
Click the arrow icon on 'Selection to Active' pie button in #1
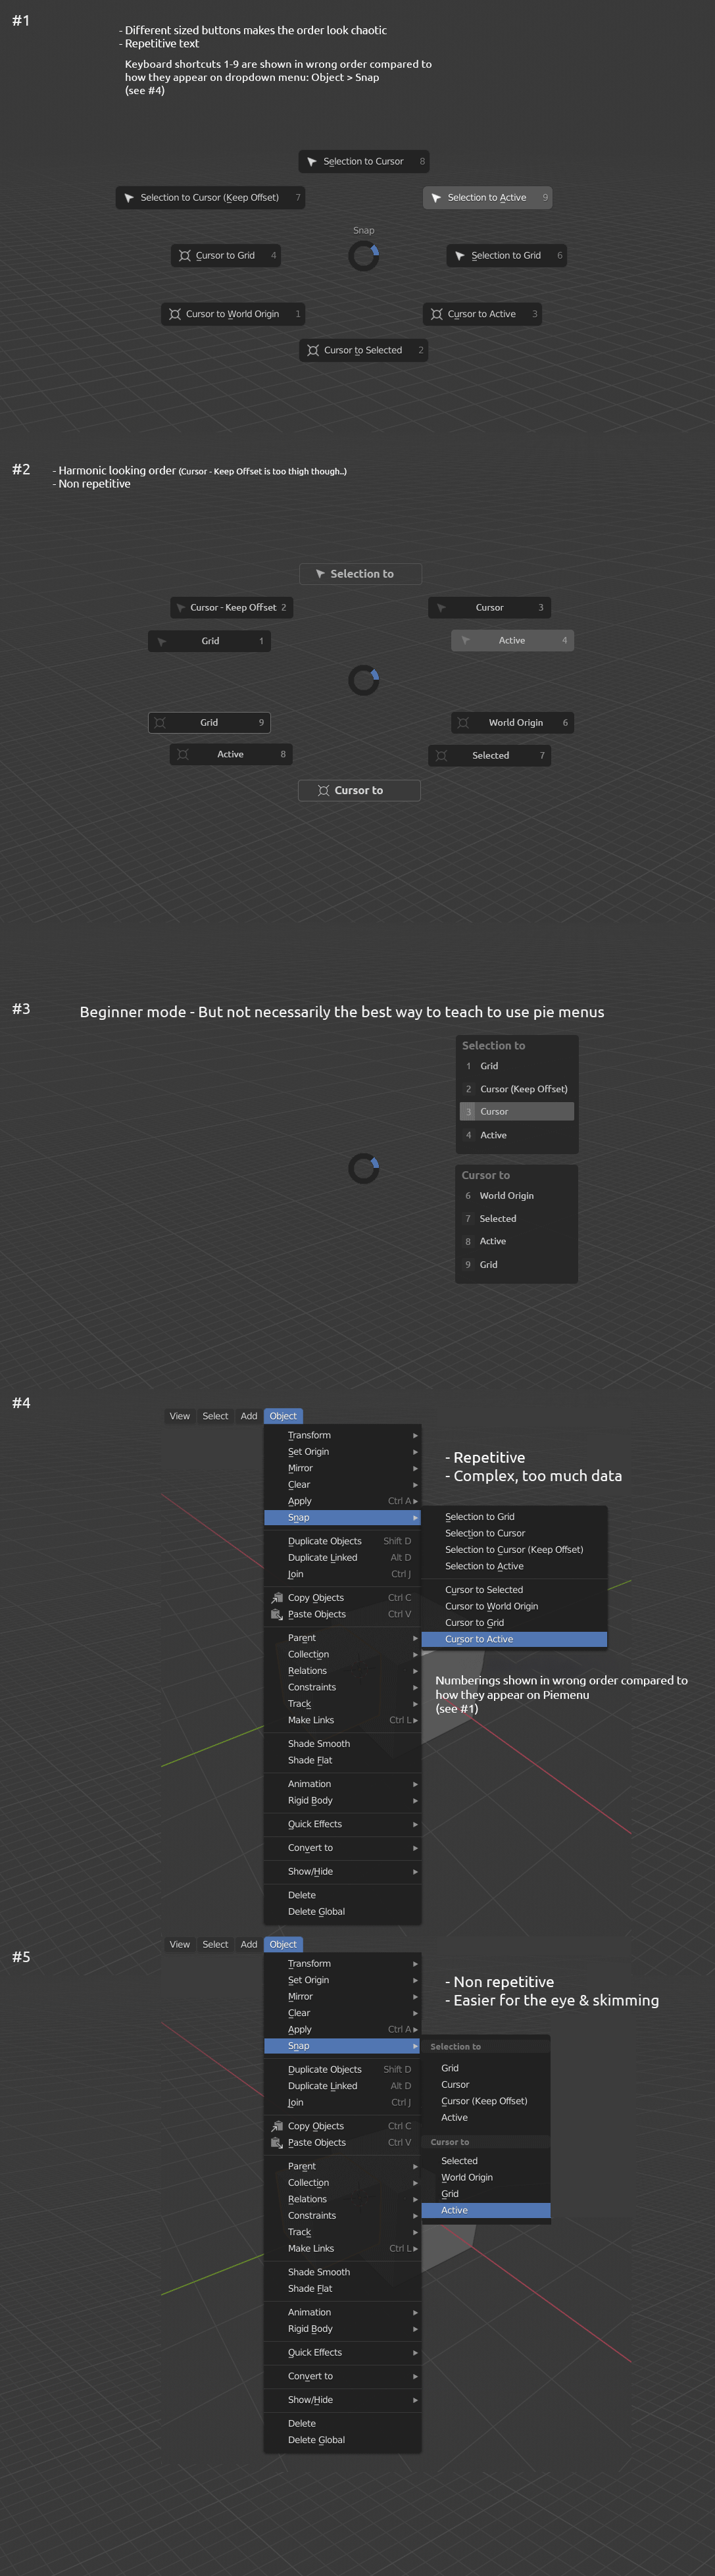[436, 198]
